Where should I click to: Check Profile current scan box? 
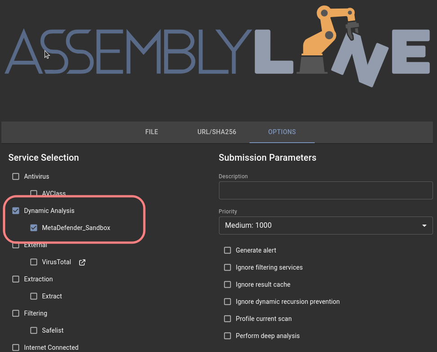click(227, 319)
